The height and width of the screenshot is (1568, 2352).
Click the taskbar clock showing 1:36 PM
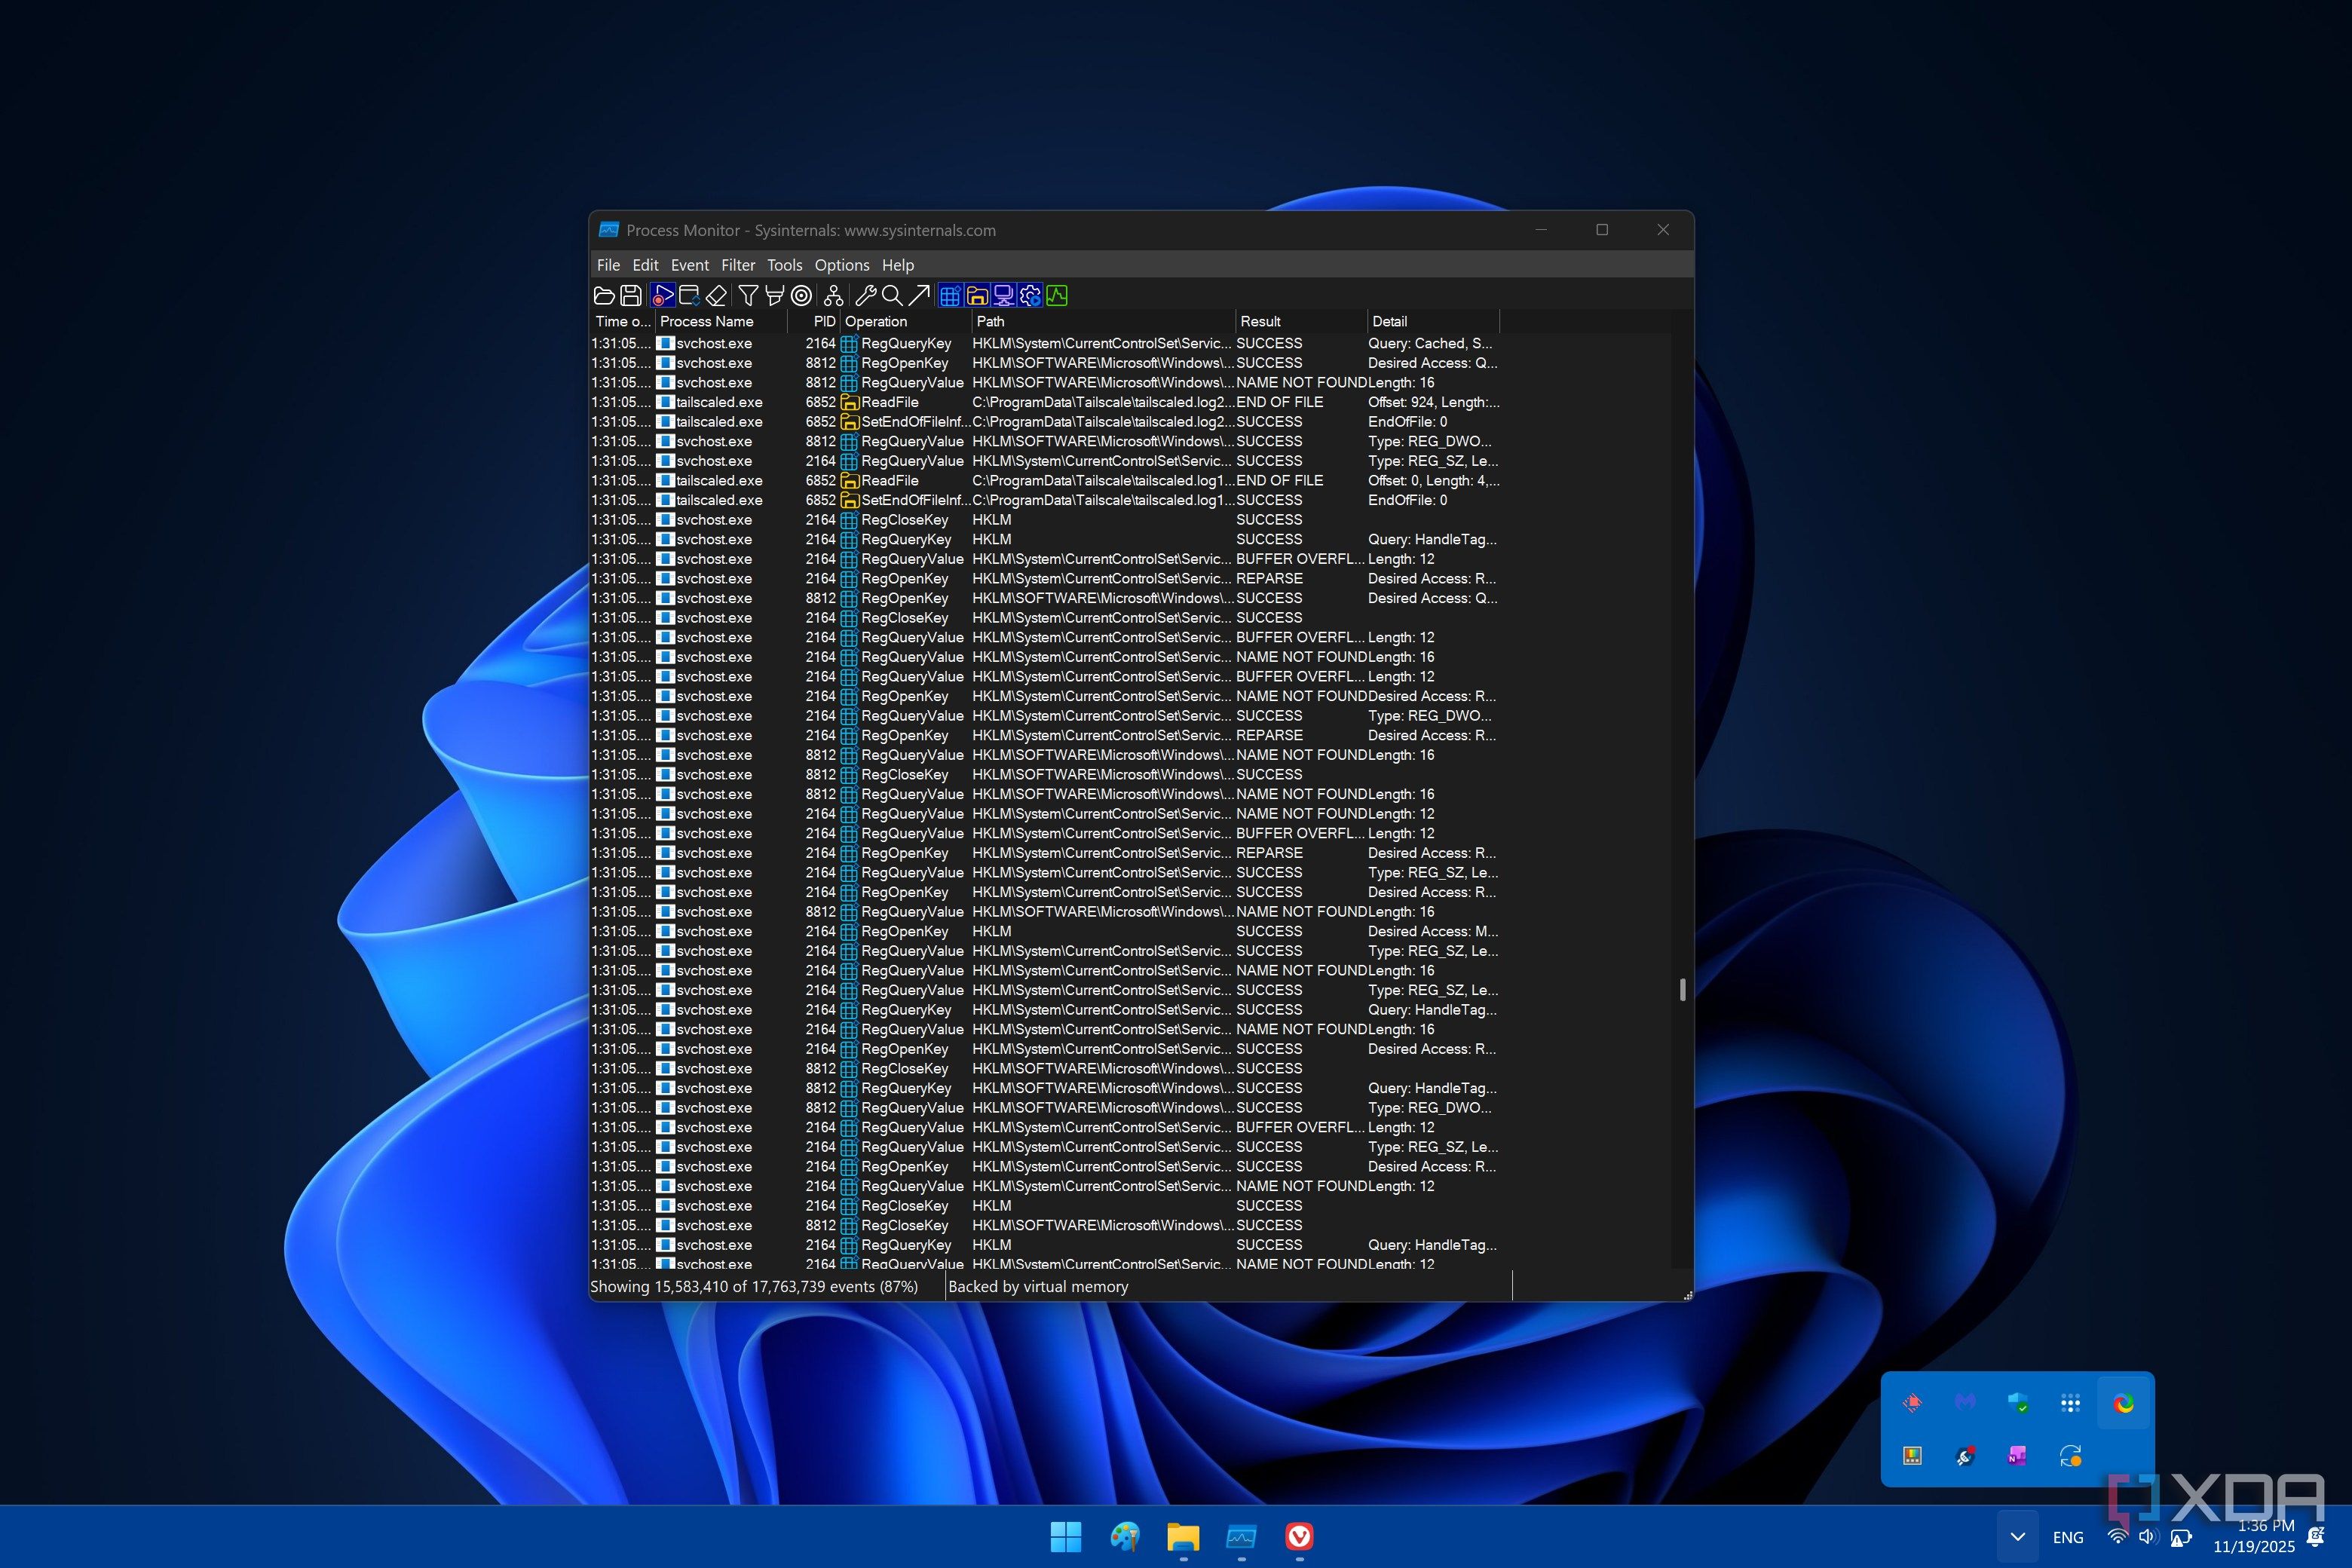(x=2254, y=1536)
